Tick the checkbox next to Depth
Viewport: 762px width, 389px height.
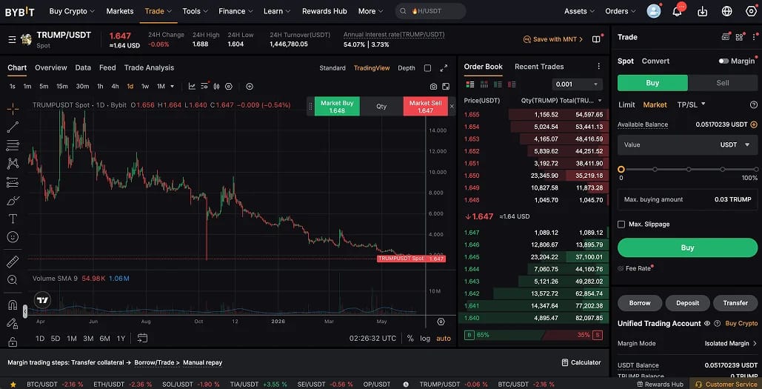[x=428, y=68]
